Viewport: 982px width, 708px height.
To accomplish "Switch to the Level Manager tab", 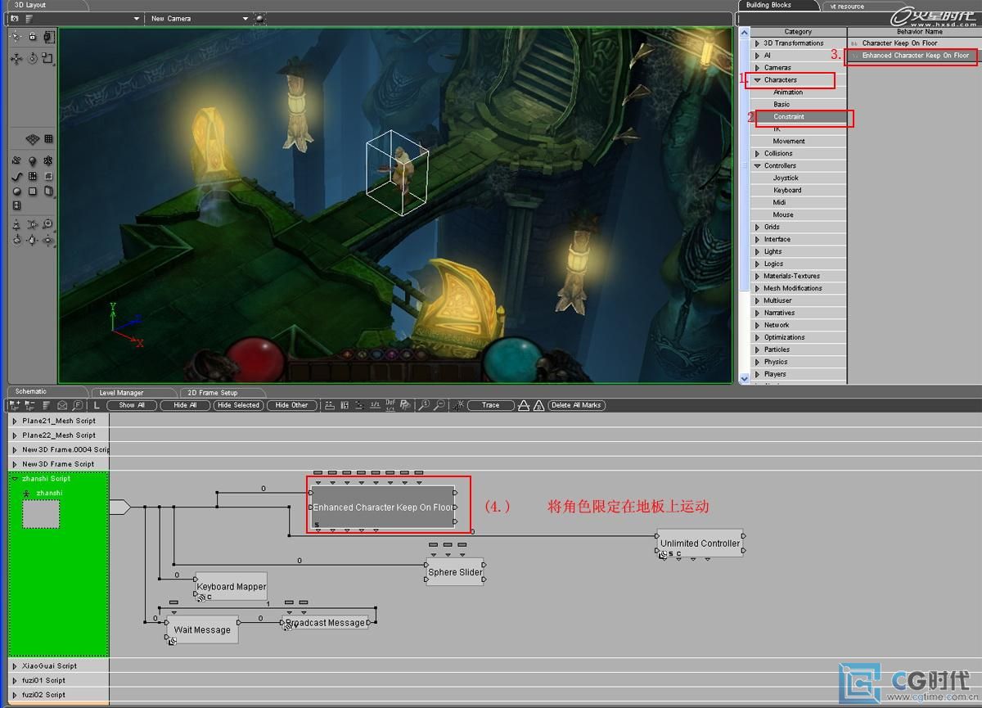I will [121, 393].
